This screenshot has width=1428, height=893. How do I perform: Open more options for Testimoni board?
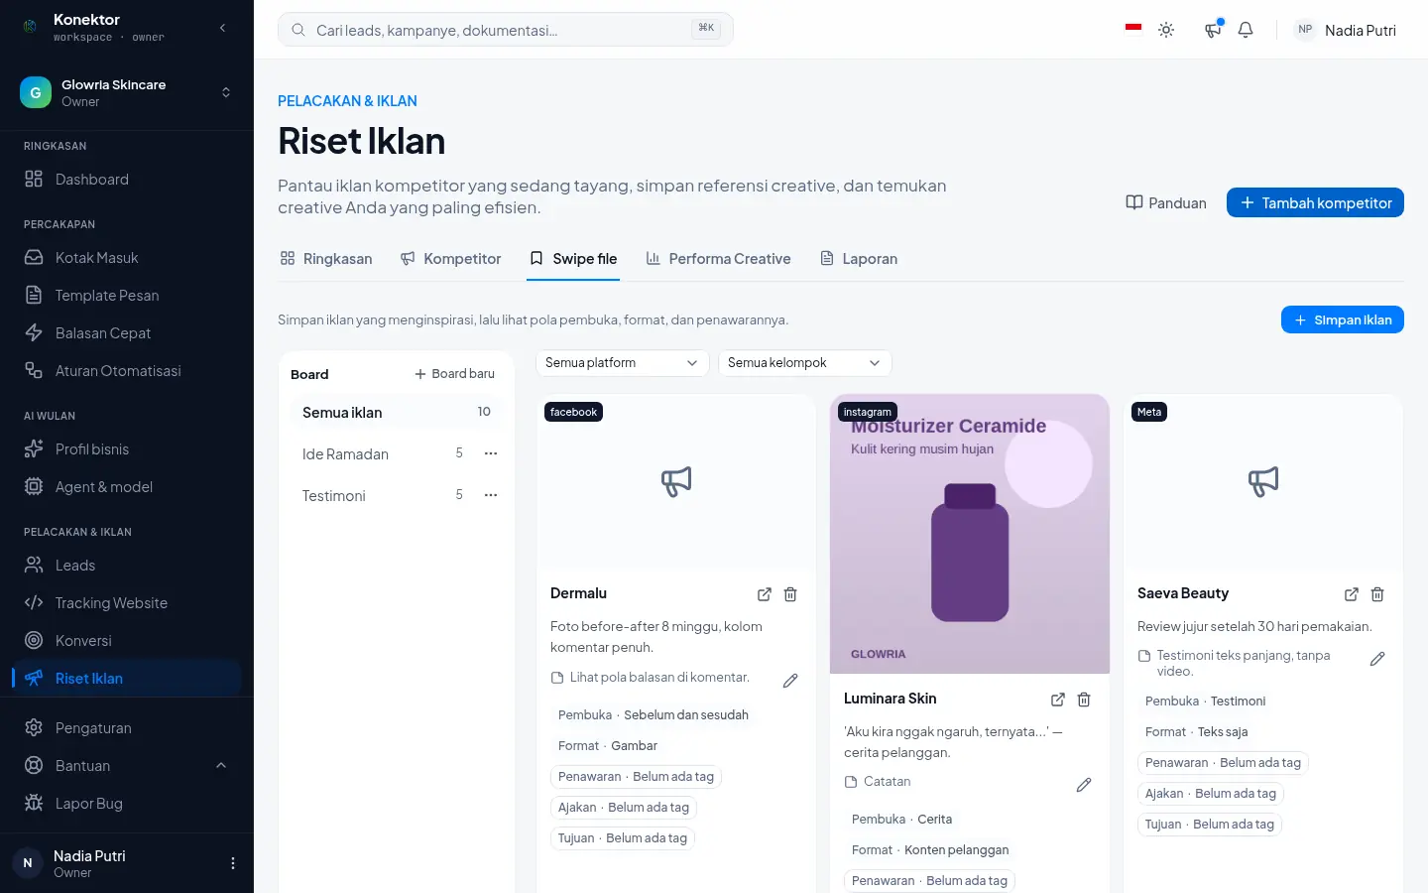491,495
